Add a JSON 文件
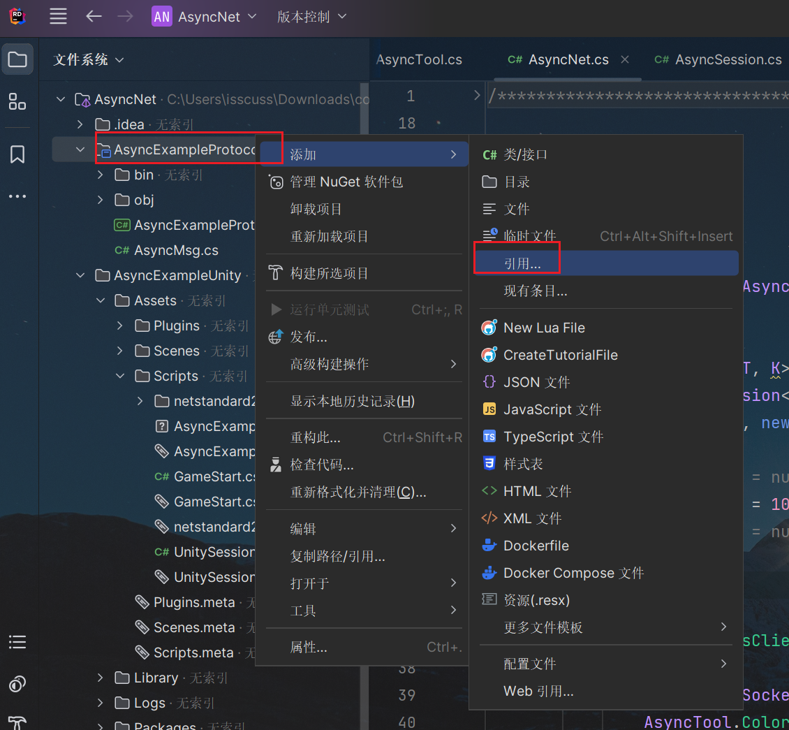Viewport: 789px width, 730px height. pyautogui.click(x=605, y=382)
